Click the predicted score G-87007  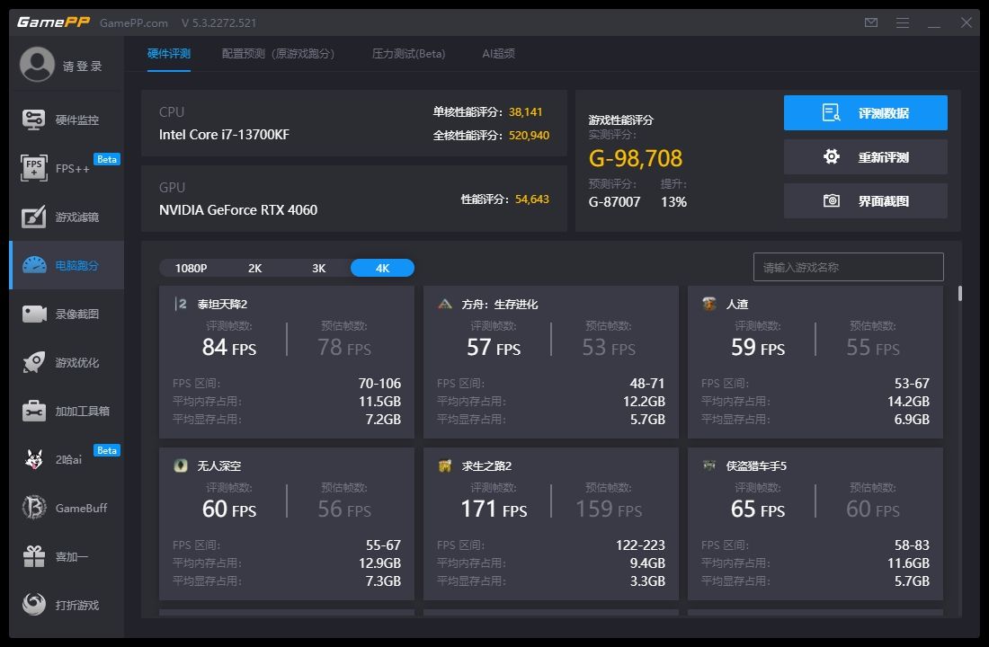pyautogui.click(x=614, y=202)
